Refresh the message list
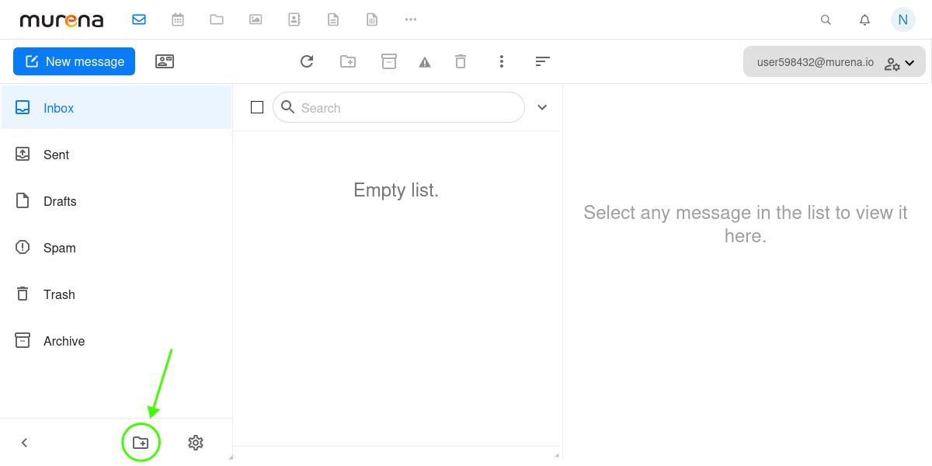Screen dimensions: 932x466 [x=307, y=61]
